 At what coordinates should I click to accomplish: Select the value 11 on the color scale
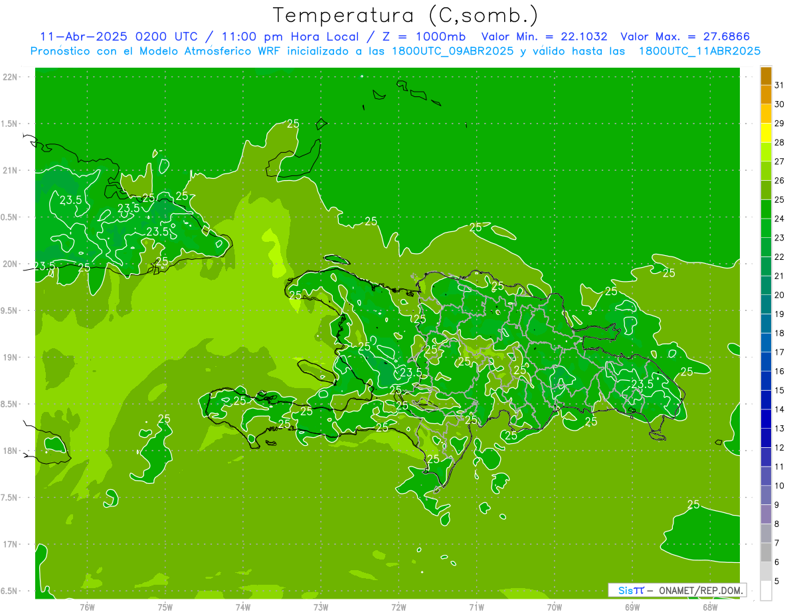(780, 466)
